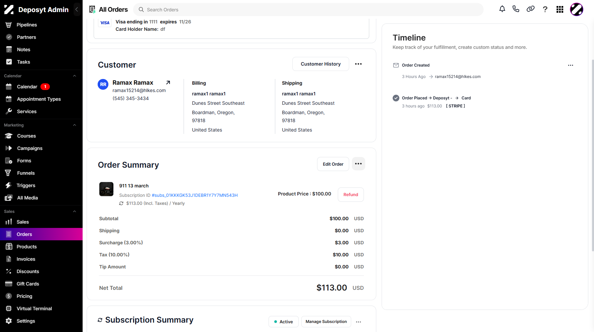Viewport: 594px width, 332px height.
Task: Open the apps grid icon
Action: (x=560, y=9)
